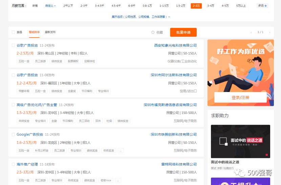Open company 深圳市铁腕创新科技有限公司
The width and height of the screenshot is (281, 185).
[x=174, y=134]
